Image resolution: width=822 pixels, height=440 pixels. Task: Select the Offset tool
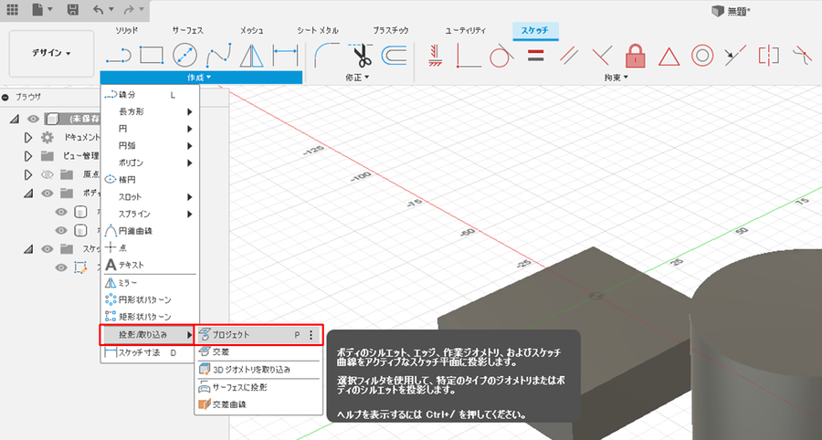click(394, 56)
